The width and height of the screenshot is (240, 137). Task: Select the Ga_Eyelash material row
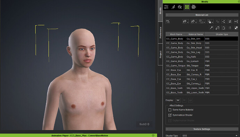tap(202, 61)
